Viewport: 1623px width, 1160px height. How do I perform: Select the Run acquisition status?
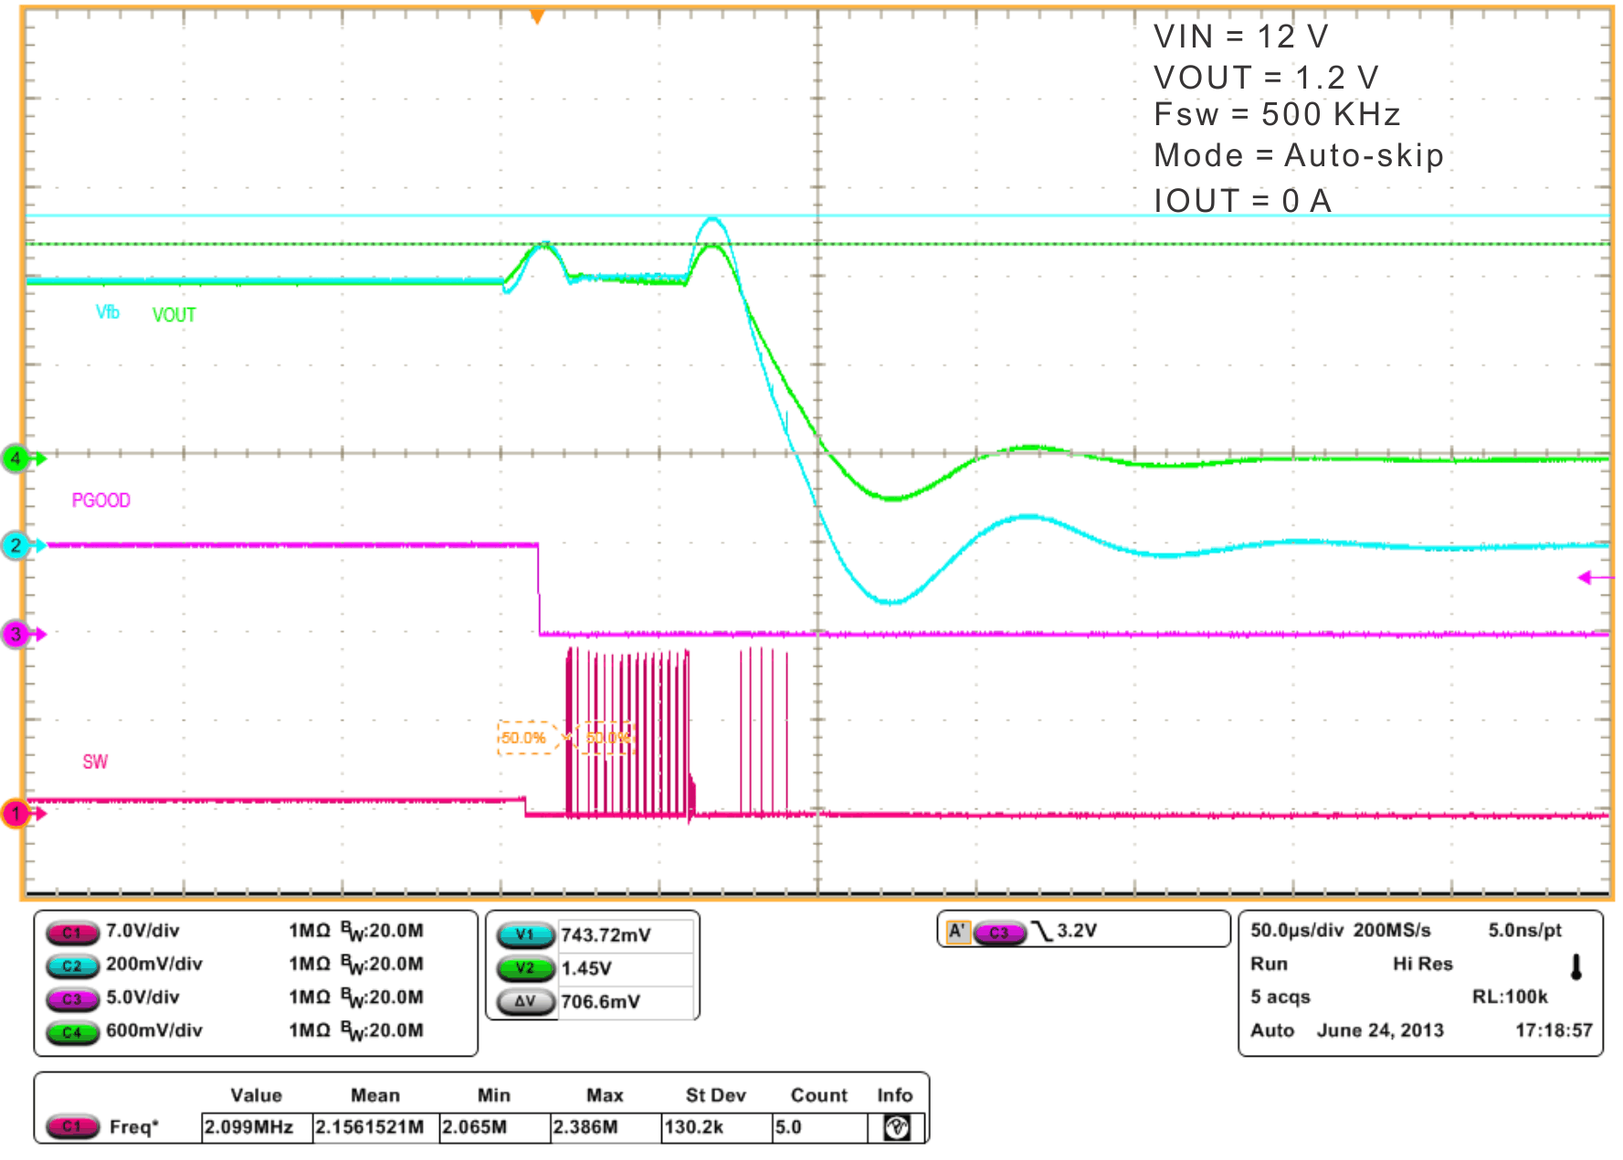1270,964
